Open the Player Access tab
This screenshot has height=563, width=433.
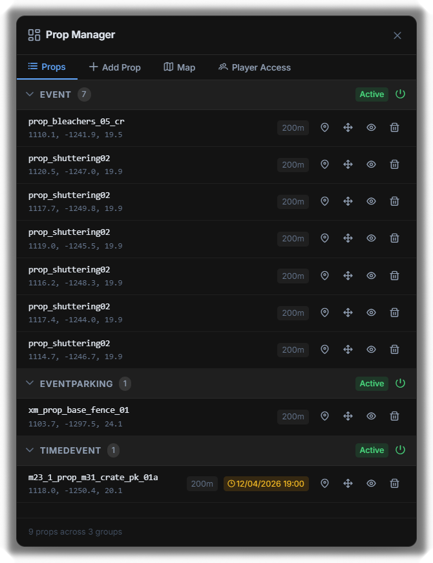pyautogui.click(x=255, y=67)
